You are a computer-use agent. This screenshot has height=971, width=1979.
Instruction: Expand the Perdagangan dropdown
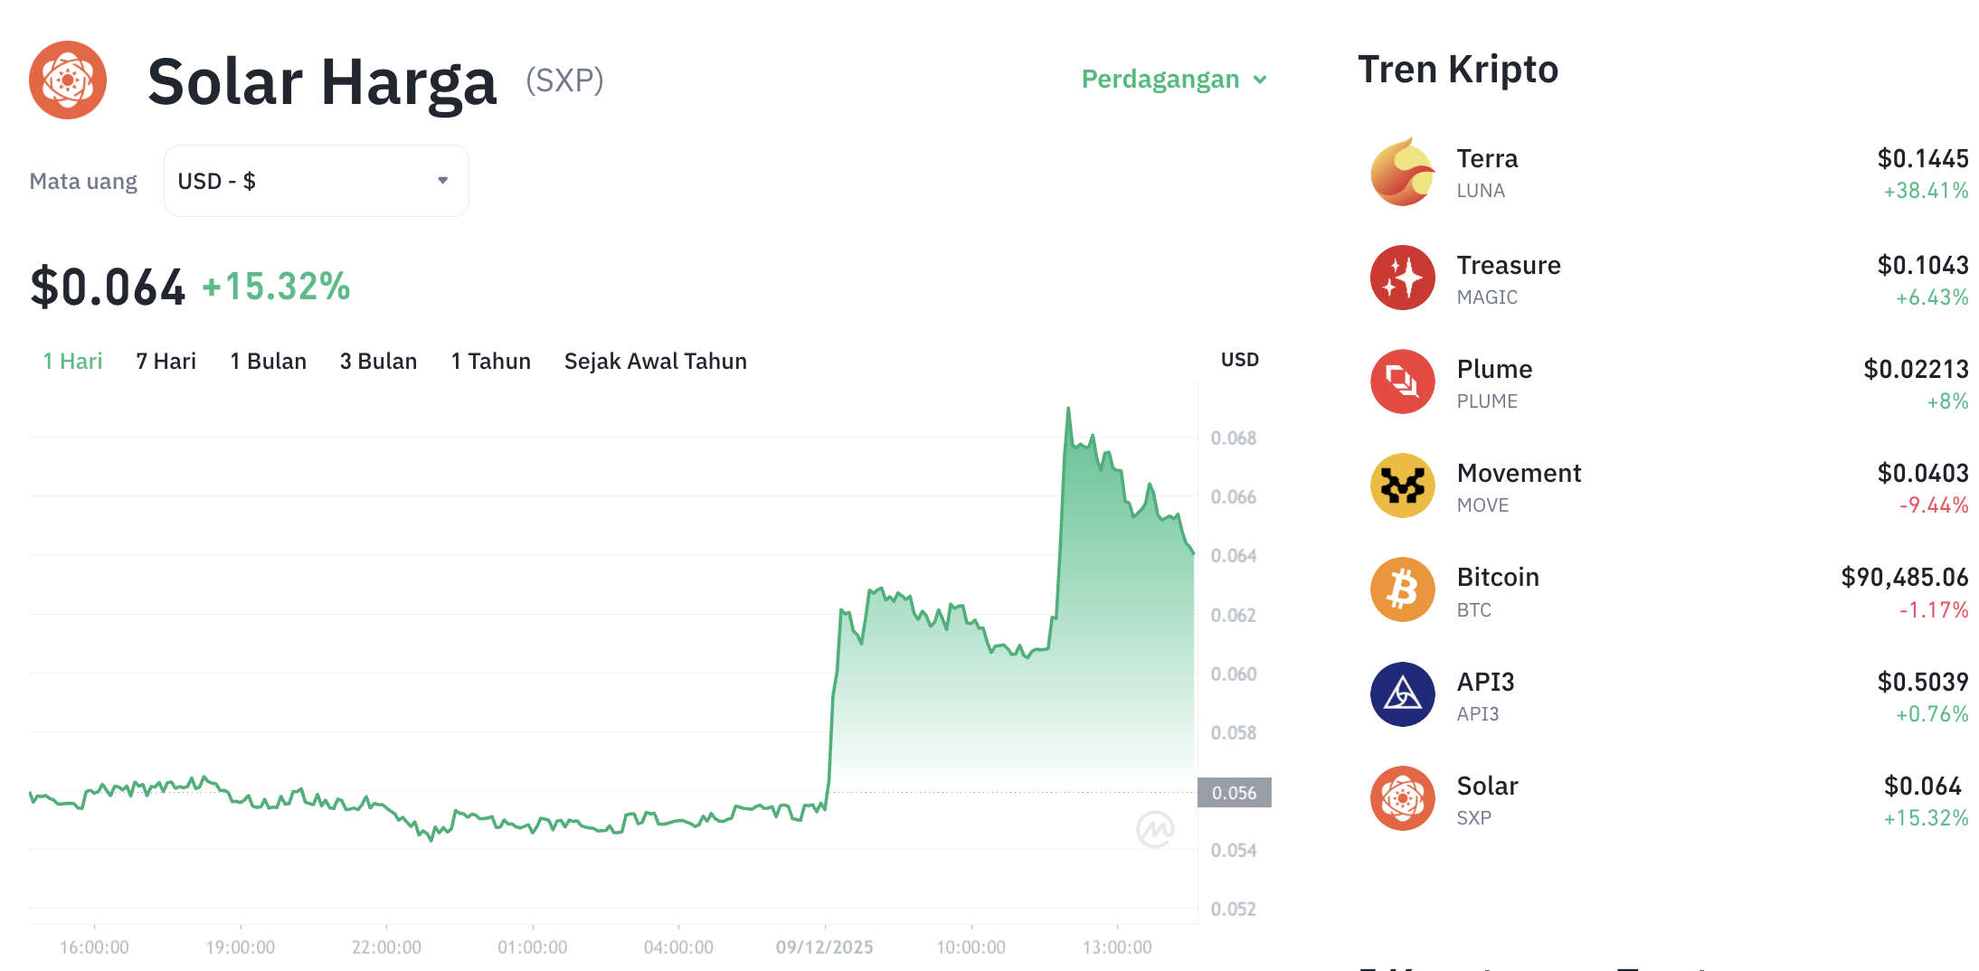click(x=1173, y=80)
